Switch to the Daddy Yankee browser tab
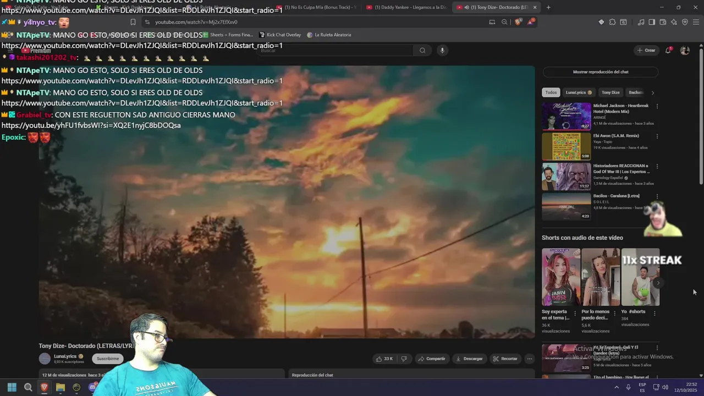This screenshot has width=704, height=396. pyautogui.click(x=407, y=7)
